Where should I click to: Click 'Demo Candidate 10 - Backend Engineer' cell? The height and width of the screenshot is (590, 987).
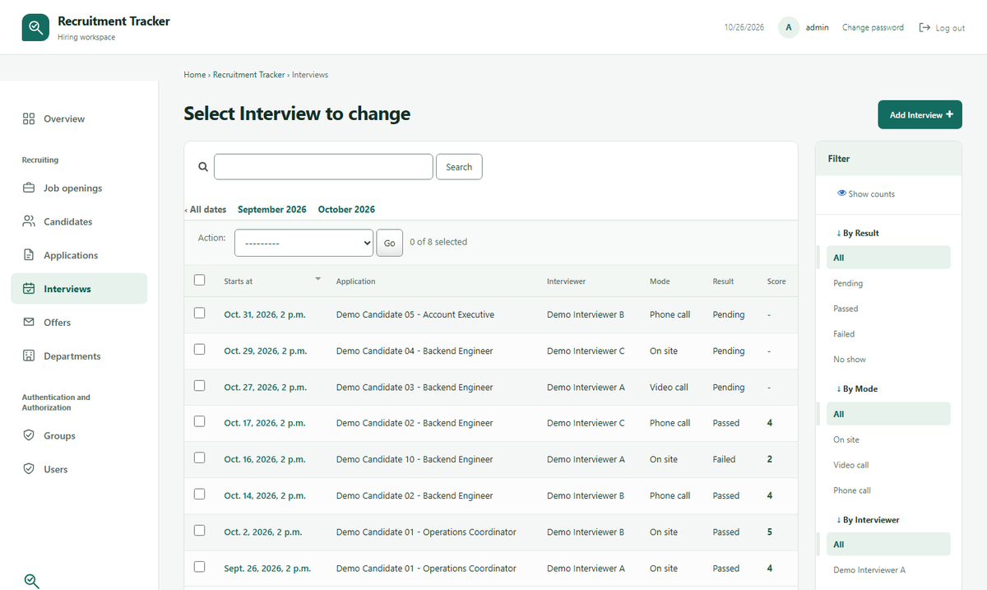415,459
